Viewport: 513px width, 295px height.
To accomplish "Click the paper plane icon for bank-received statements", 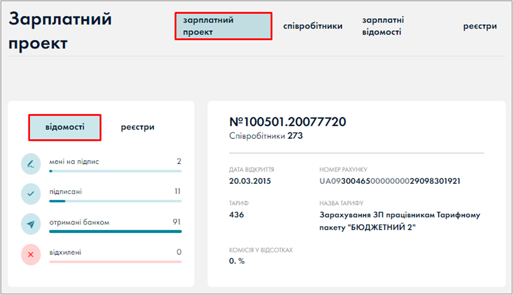I will click(x=31, y=224).
